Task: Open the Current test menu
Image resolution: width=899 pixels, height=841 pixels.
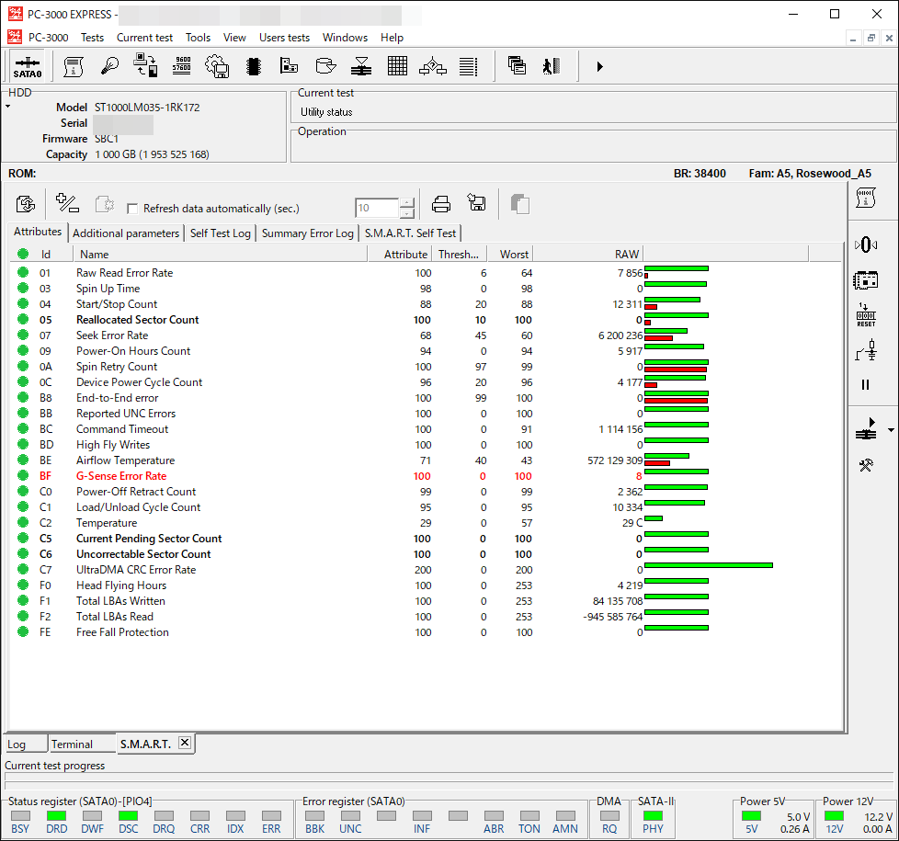Action: tap(144, 38)
